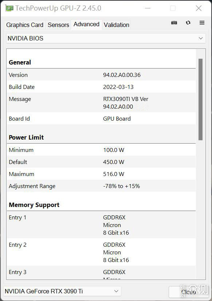Viewport: 212px width, 301px height.
Task: Open the NVIDIA GeForce RTX 3090 Ti selector
Action: pyautogui.click(x=62, y=291)
